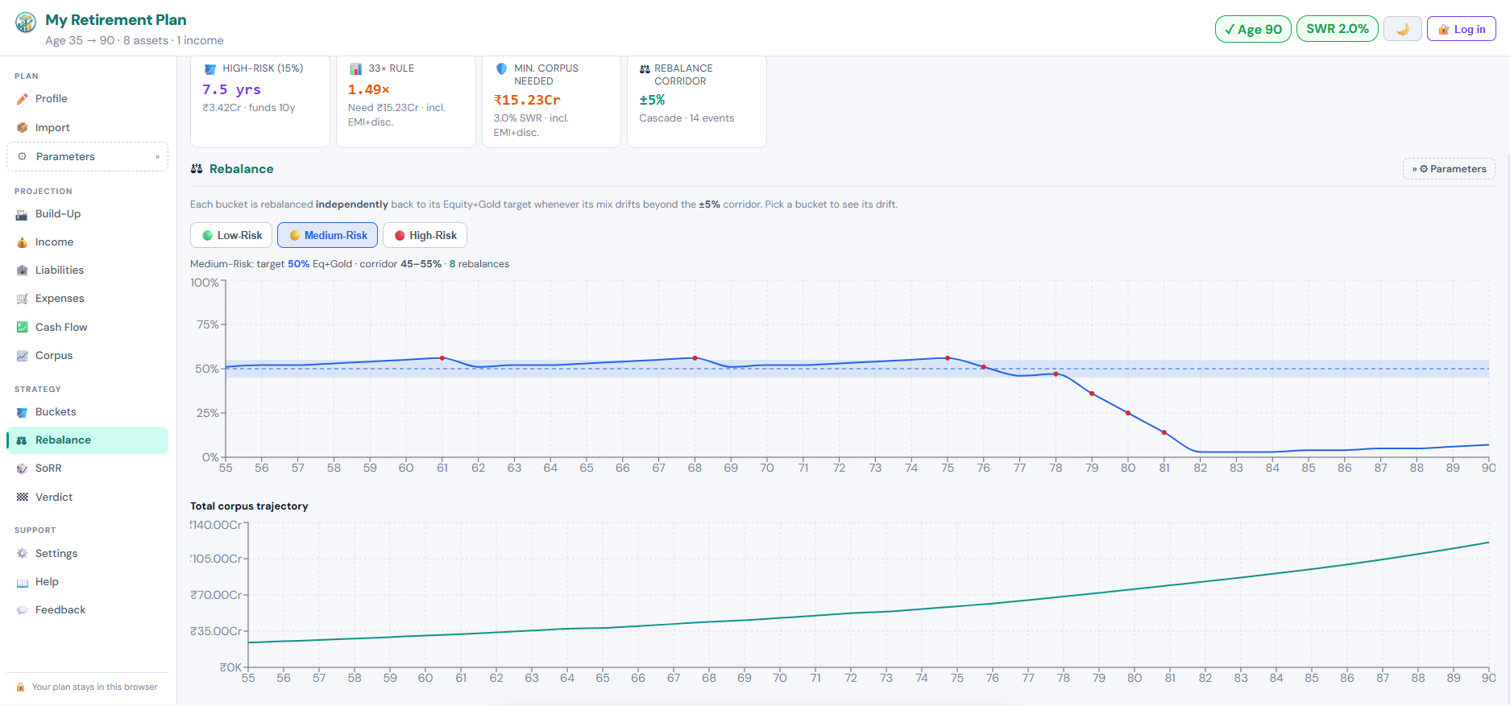
Task: Click the rebalance marker at age 61
Action: pyautogui.click(x=442, y=358)
